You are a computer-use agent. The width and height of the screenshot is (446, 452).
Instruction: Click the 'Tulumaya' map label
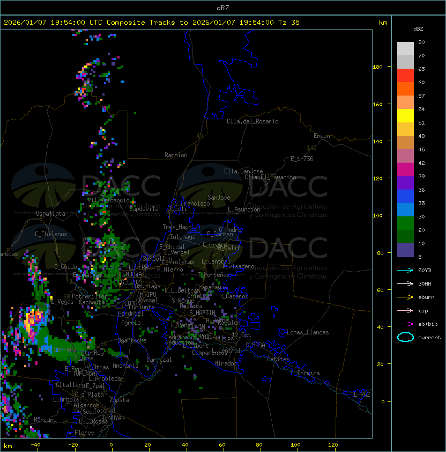tap(183, 237)
